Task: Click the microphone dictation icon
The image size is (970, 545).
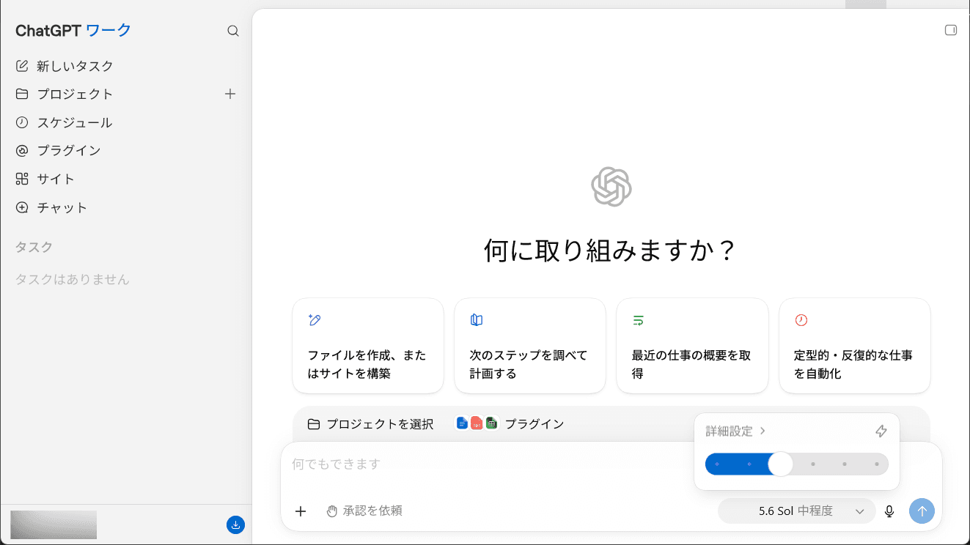Action: click(889, 511)
